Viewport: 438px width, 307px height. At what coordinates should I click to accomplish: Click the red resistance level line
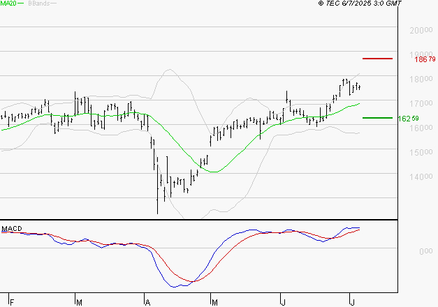(x=377, y=59)
